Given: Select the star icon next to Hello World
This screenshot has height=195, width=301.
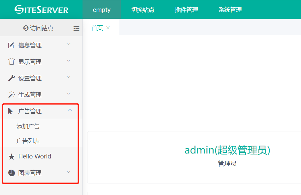Looking at the screenshot, I should point(11,156).
